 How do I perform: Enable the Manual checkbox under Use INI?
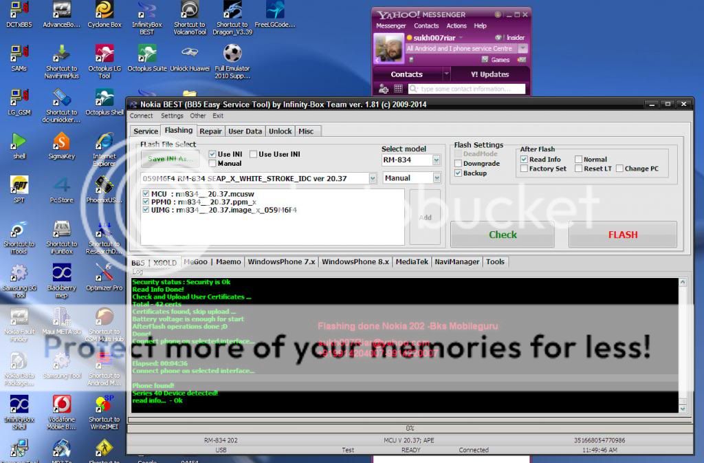[x=212, y=164]
